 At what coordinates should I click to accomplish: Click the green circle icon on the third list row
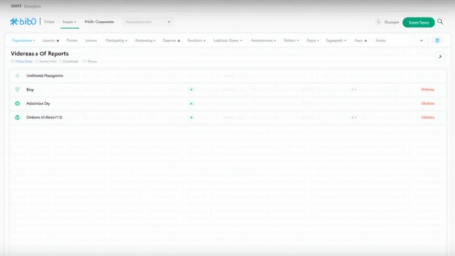[x=17, y=104]
